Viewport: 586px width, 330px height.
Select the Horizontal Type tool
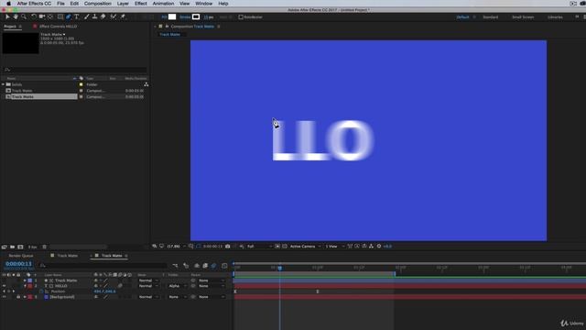click(77, 16)
